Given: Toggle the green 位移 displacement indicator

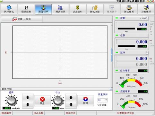Looking at the screenshot, I should (x=117, y=35).
